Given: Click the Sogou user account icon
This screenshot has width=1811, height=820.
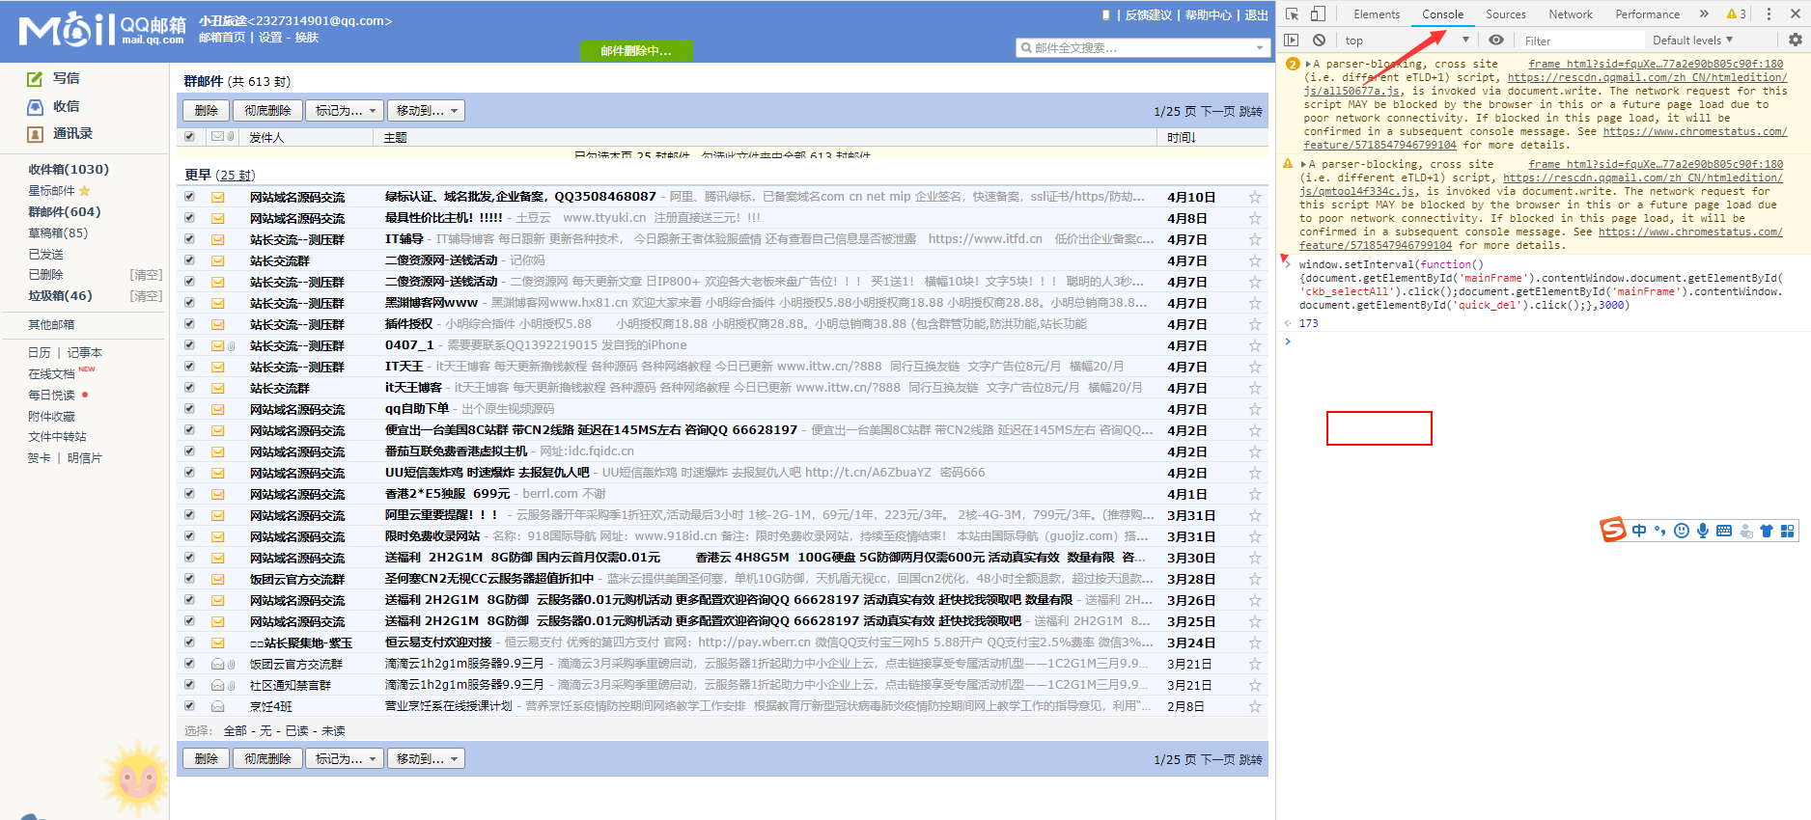Looking at the screenshot, I should coord(1745,531).
